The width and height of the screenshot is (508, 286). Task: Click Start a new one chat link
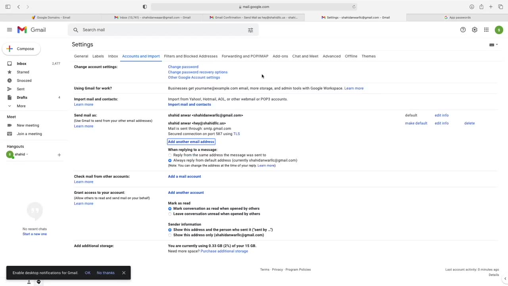(x=35, y=234)
